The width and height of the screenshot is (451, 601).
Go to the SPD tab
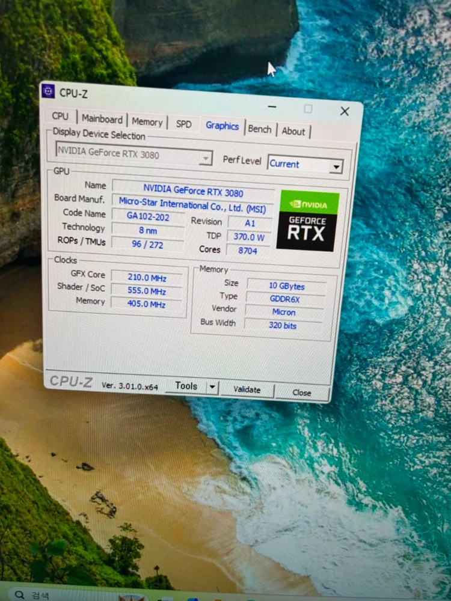coord(183,124)
